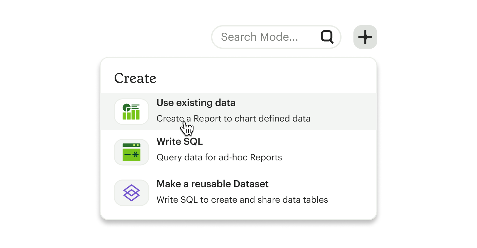Click the Create menu heading

pyautogui.click(x=135, y=78)
